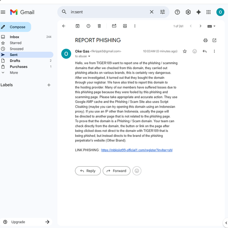Open message More menu beside reply arrow
The width and height of the screenshot is (228, 228).
click(x=214, y=51)
